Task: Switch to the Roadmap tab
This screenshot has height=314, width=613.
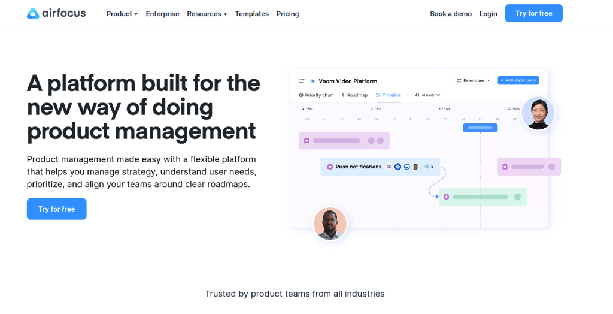Action: pyautogui.click(x=354, y=95)
